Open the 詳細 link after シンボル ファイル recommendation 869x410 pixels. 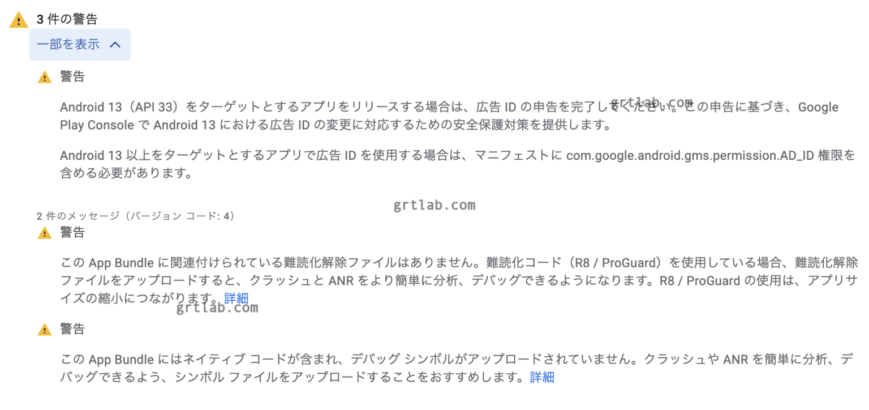(542, 377)
